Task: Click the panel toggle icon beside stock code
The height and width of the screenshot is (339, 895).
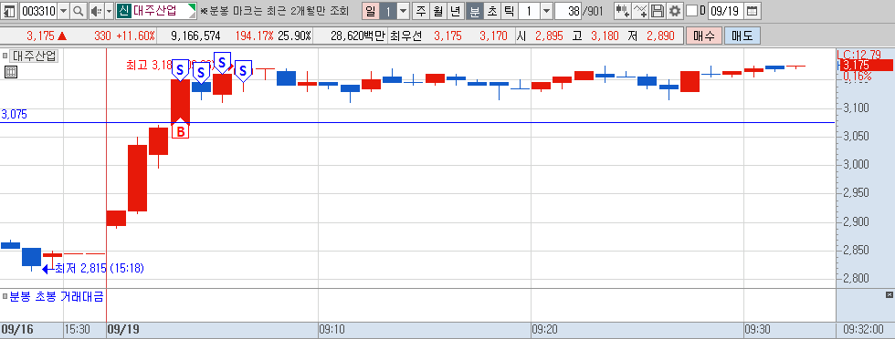Action: point(10,11)
